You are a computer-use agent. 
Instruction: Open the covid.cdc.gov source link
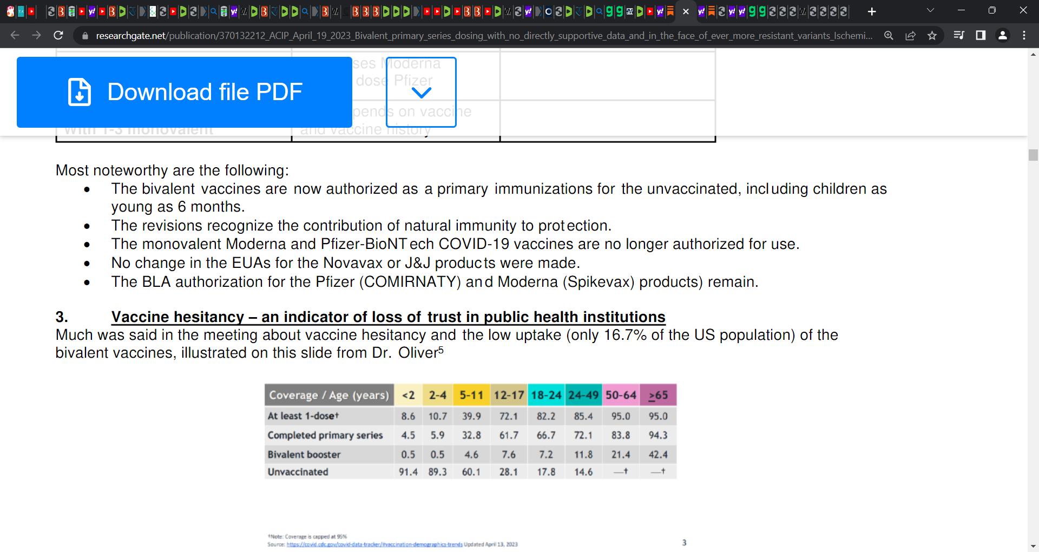tap(374, 544)
